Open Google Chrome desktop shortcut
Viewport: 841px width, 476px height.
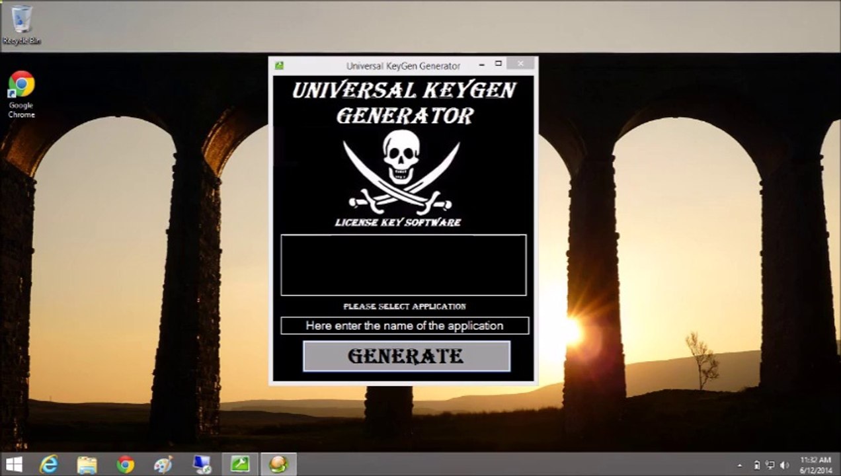coord(21,95)
